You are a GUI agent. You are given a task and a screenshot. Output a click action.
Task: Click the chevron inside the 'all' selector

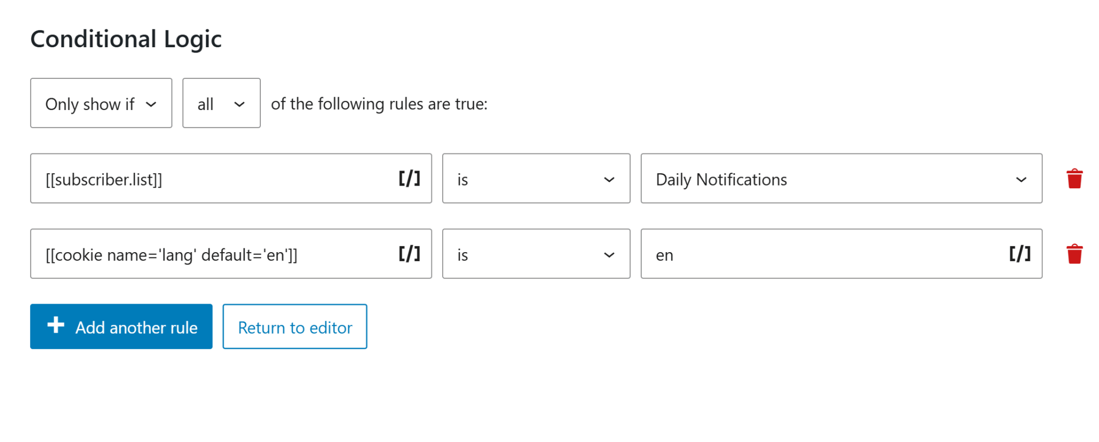[240, 104]
